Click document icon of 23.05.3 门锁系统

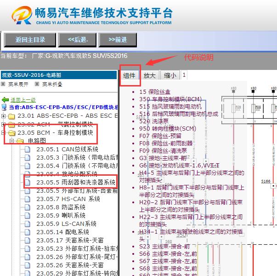28,157
